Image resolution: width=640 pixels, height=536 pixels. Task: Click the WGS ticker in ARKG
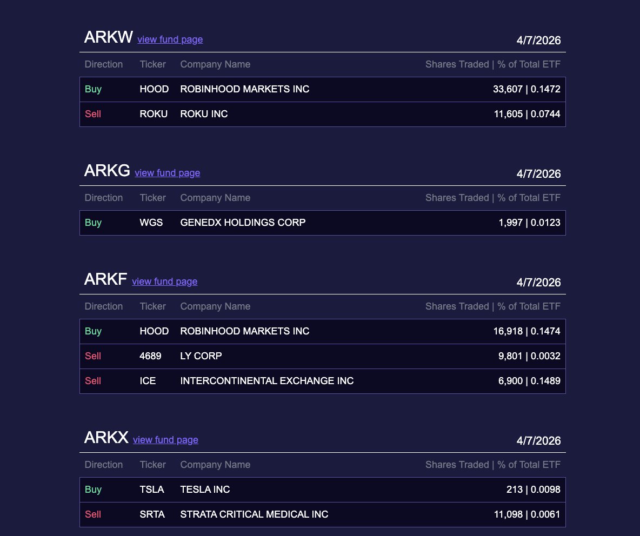tap(151, 223)
